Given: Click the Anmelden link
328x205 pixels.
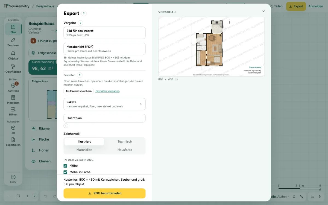Looking at the screenshot, I should pyautogui.click(x=316, y=6).
